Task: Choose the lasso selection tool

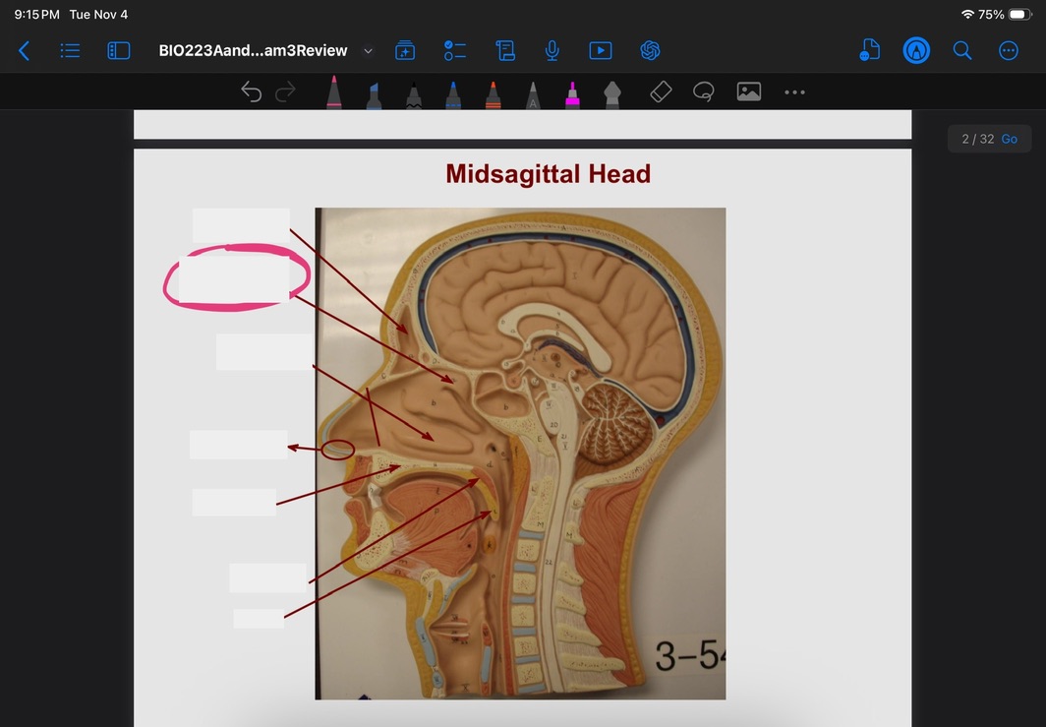Action: (x=703, y=92)
